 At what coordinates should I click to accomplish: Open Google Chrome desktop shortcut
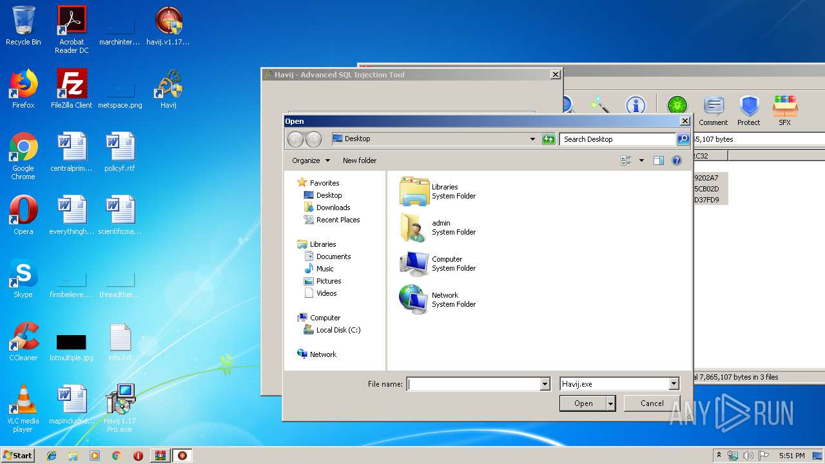pos(23,156)
